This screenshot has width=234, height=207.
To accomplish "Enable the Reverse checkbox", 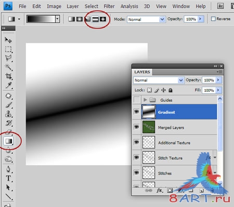I will [213, 19].
